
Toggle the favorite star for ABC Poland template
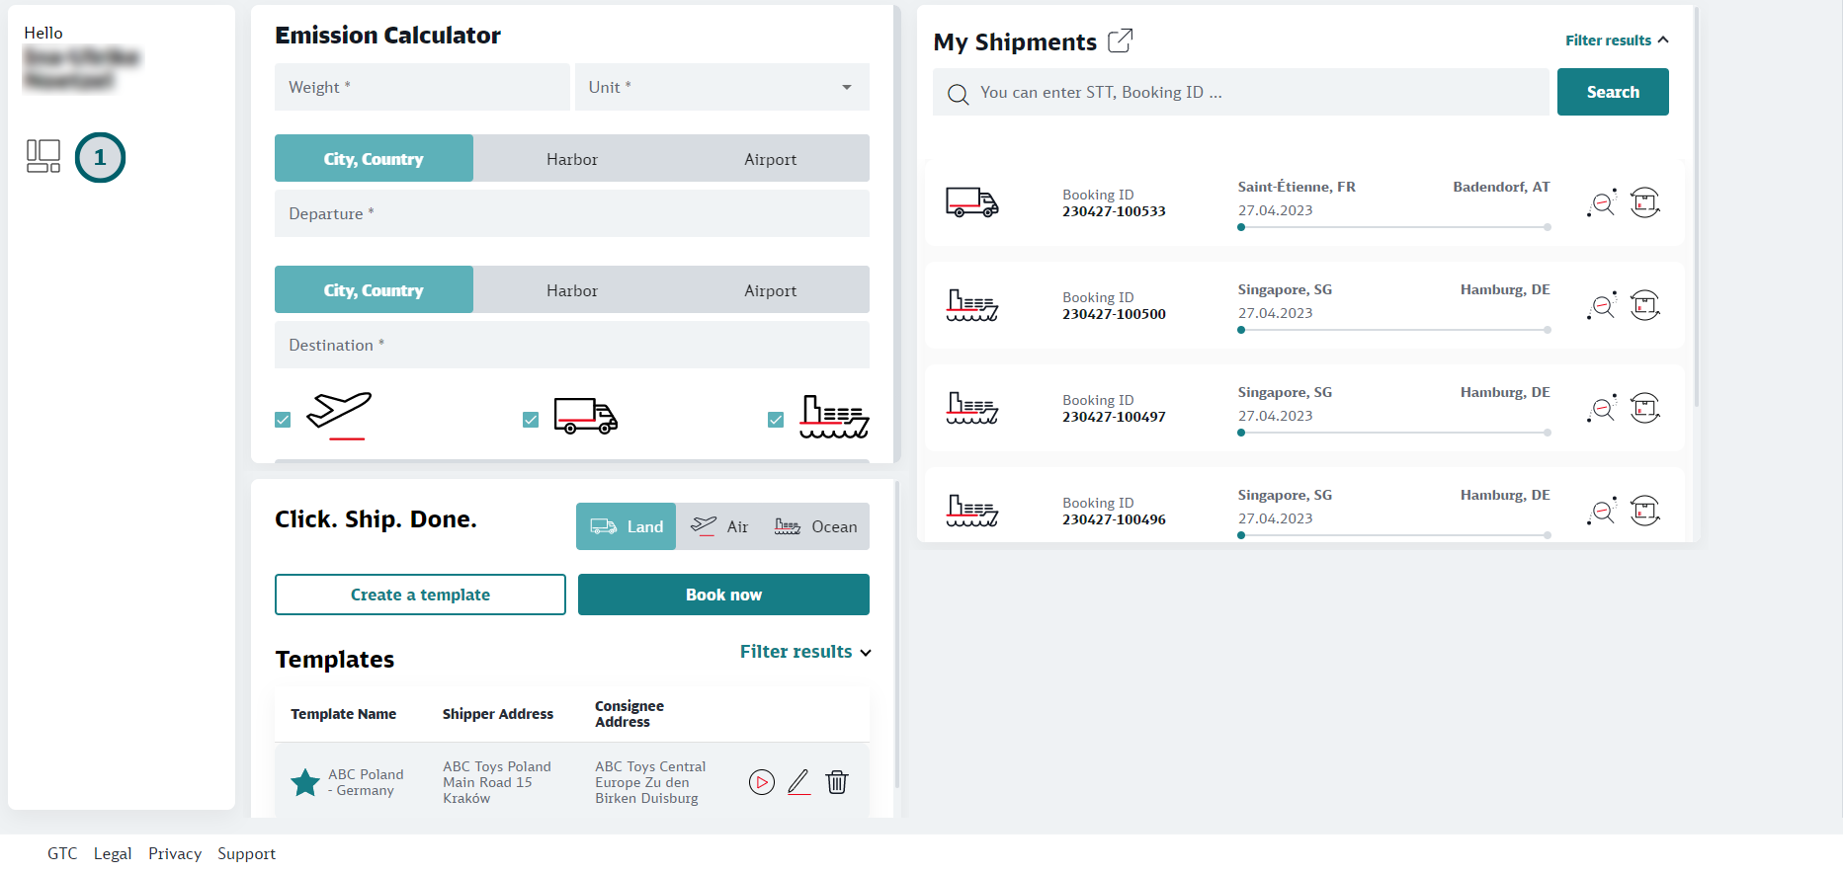tap(305, 782)
